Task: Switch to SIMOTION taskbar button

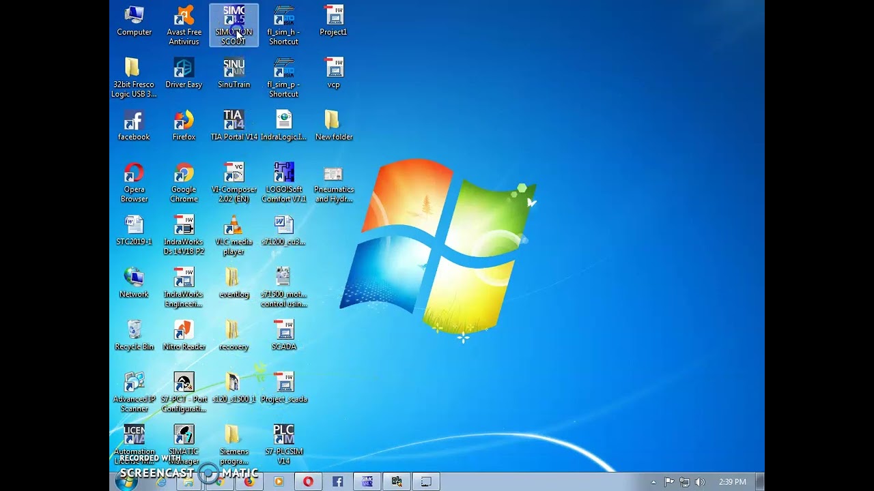Action: point(367,481)
